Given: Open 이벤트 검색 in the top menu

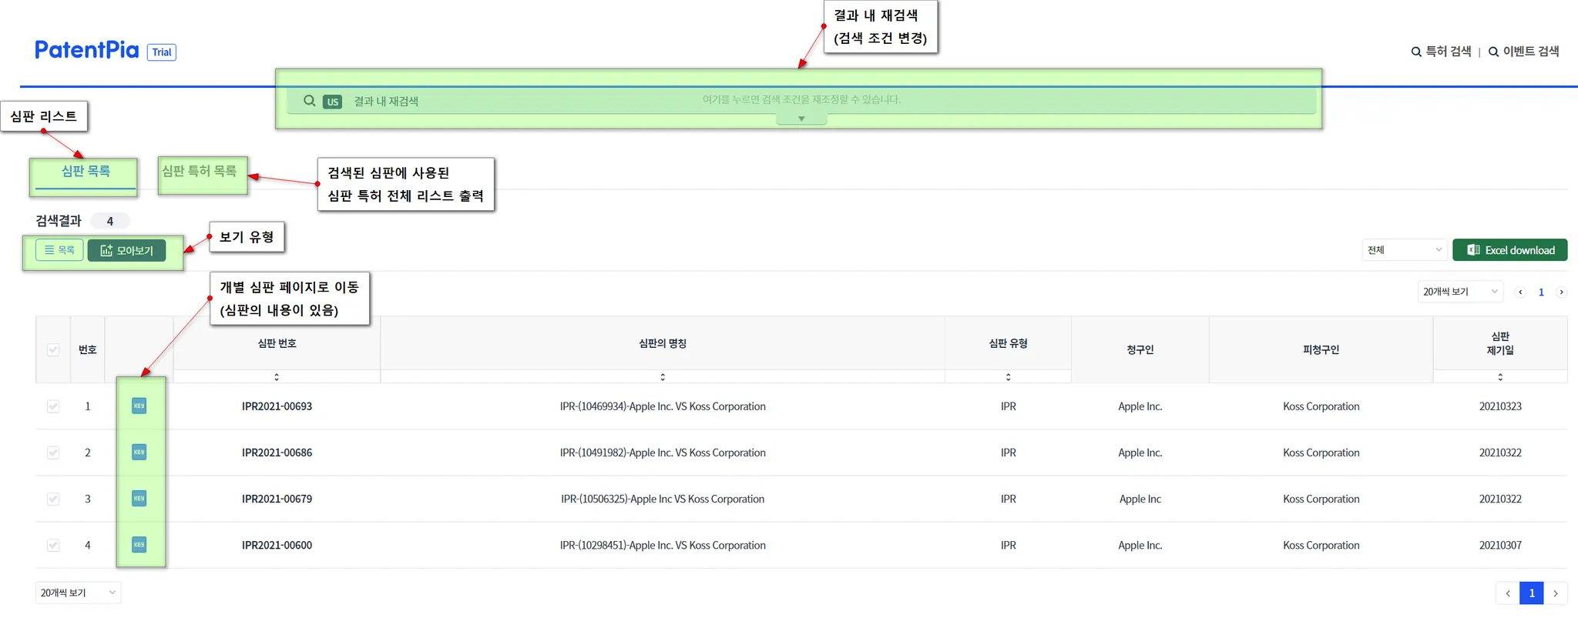Looking at the screenshot, I should [1523, 52].
